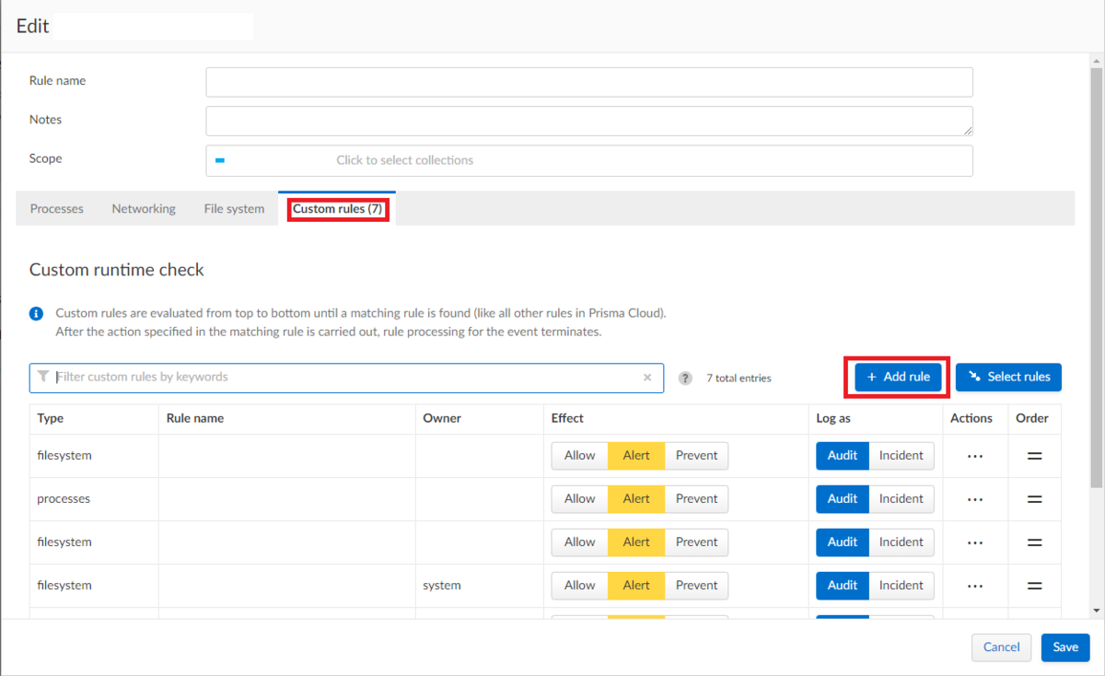The height and width of the screenshot is (676, 1105).
Task: Grab the order handle of the third-row filesystem rule
Action: click(x=1034, y=542)
